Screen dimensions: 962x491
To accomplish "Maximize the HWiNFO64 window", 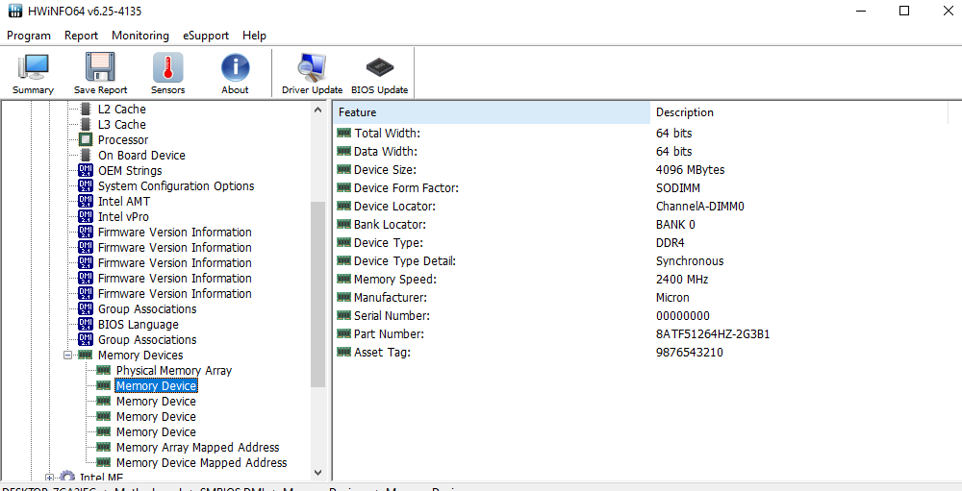I will click(904, 11).
